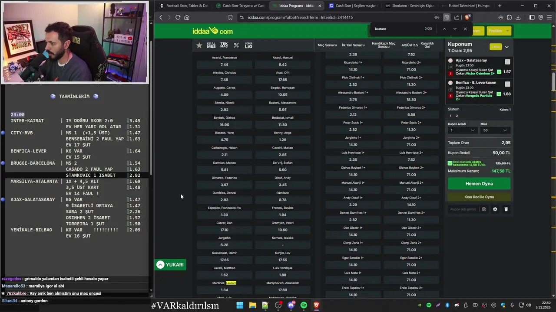556x312 pixels.
Task: Switch to Canlı Skor | Seçilen maçlar tab
Action: click(x=353, y=6)
